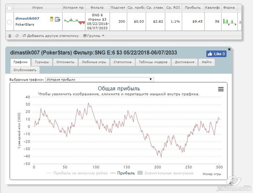The height and width of the screenshot is (193, 253).
Task: Open the Любимые игры tab
Action: (x=94, y=62)
